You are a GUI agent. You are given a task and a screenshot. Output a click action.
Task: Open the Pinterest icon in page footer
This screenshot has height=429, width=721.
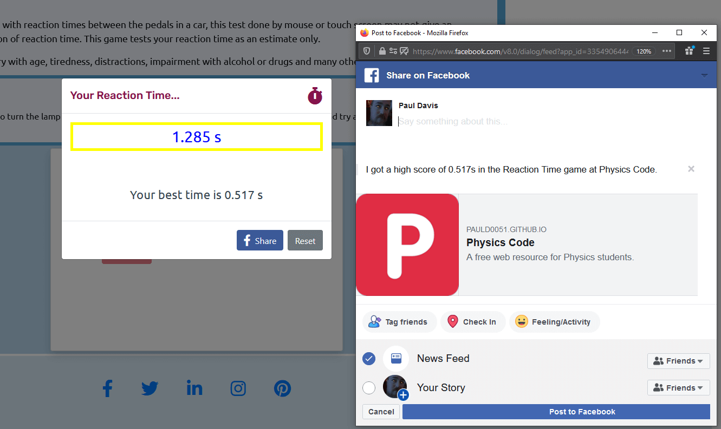coord(282,388)
